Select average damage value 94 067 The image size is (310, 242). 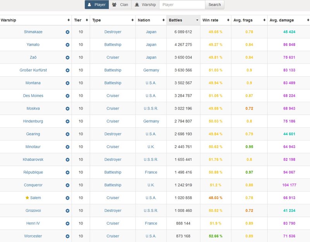pyautogui.click(x=289, y=172)
